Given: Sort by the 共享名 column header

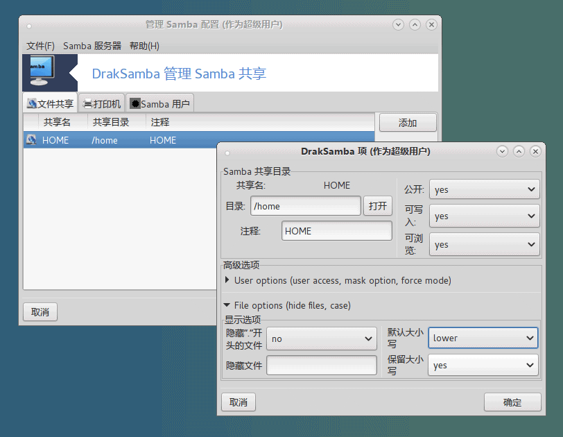Looking at the screenshot, I should coord(63,122).
